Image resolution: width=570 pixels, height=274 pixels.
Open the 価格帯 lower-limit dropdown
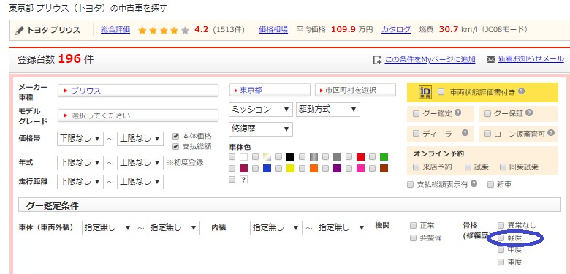click(80, 139)
